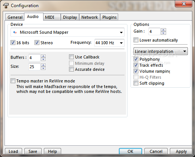The height and width of the screenshot is (157, 195).
Task: Close the Configuration window
Action: pyautogui.click(x=183, y=4)
